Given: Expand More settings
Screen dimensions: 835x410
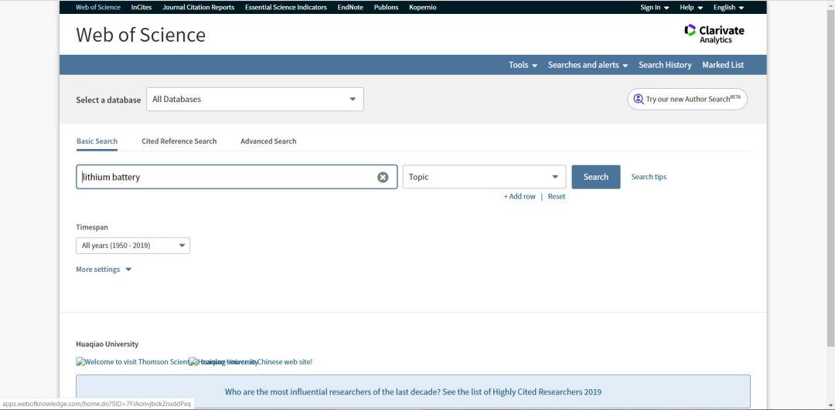Looking at the screenshot, I should 104,269.
